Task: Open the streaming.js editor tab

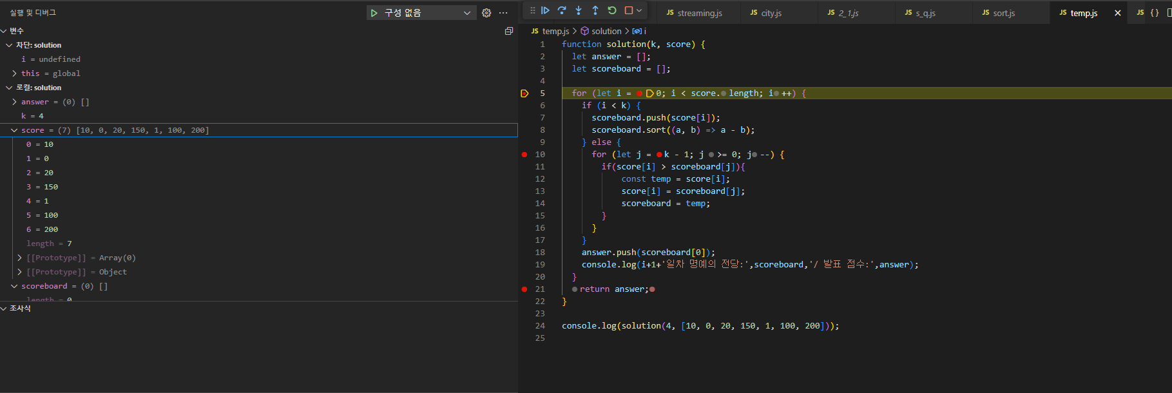Action: click(699, 13)
